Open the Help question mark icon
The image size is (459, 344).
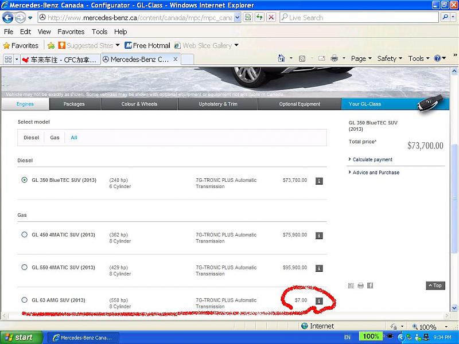(x=437, y=58)
